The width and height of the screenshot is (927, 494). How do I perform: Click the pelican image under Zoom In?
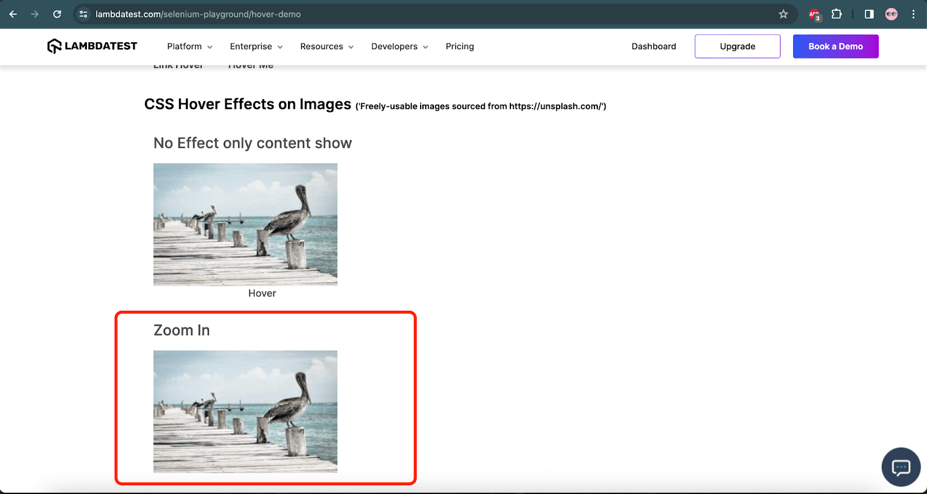[x=245, y=412]
